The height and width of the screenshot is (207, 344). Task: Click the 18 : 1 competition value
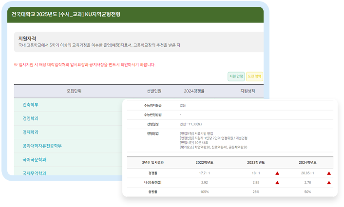(x=256, y=173)
